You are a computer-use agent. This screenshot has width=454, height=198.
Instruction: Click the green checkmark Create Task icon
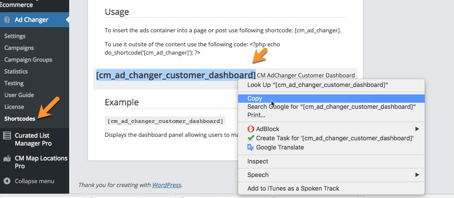click(x=251, y=138)
